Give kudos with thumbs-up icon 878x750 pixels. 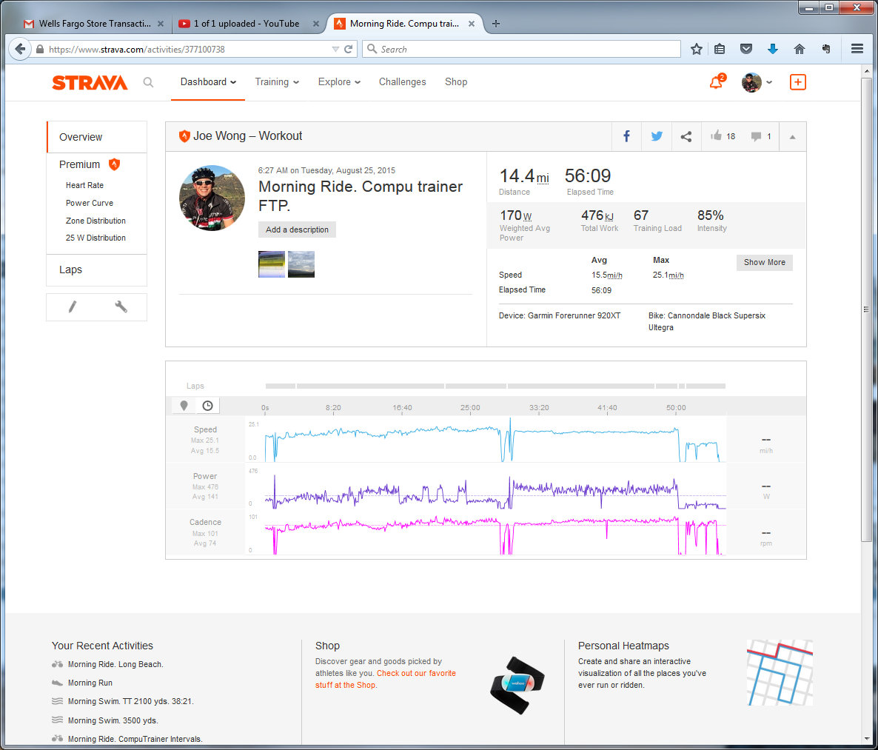tap(716, 135)
